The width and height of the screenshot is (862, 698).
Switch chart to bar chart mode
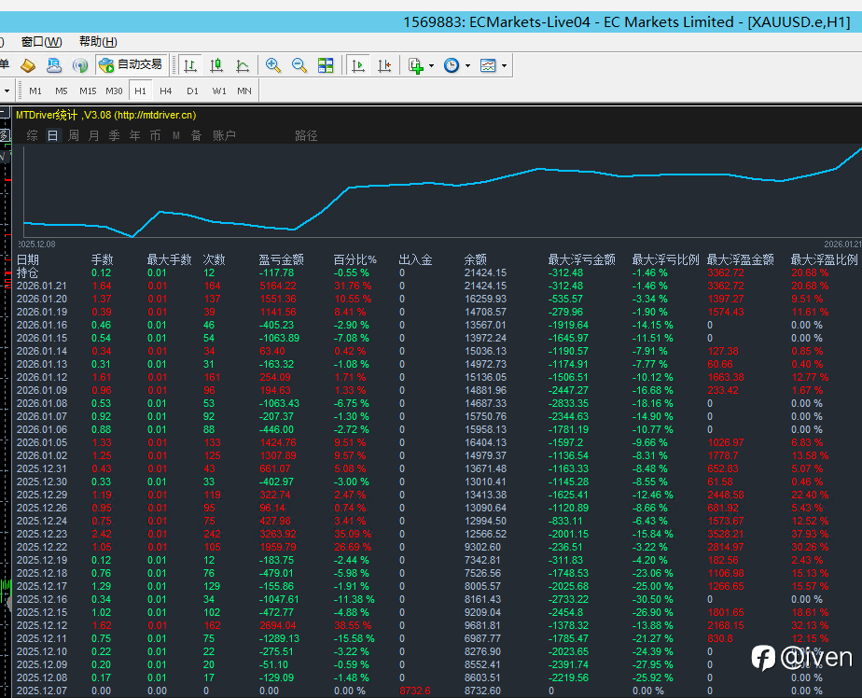190,65
